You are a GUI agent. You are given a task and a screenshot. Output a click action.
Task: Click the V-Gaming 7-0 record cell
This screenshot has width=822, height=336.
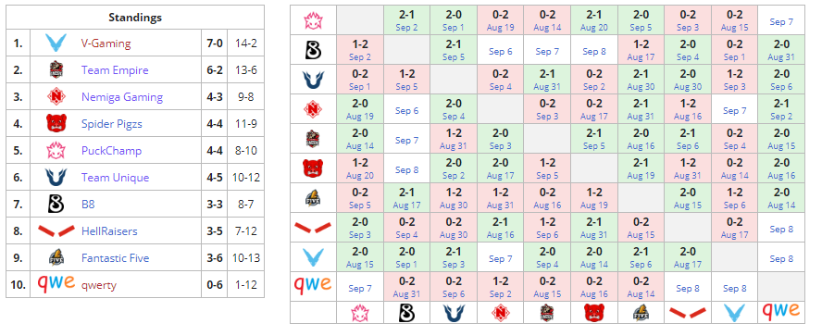(x=215, y=43)
